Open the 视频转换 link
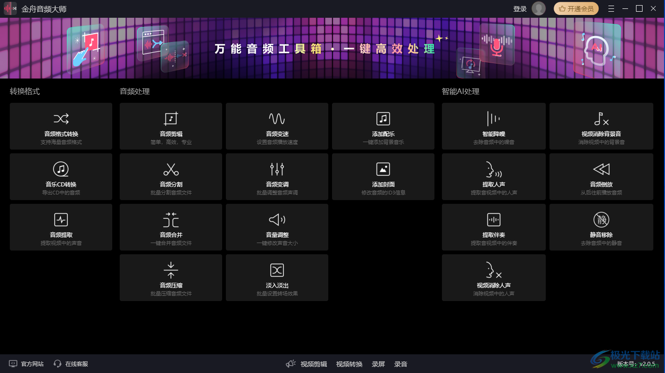The width and height of the screenshot is (665, 373). 349,364
